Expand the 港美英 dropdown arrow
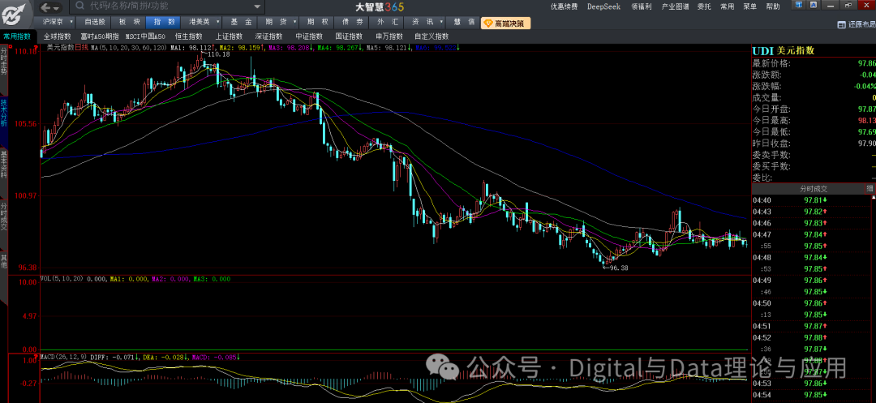Viewport: 876px width, 403px height. (217, 23)
